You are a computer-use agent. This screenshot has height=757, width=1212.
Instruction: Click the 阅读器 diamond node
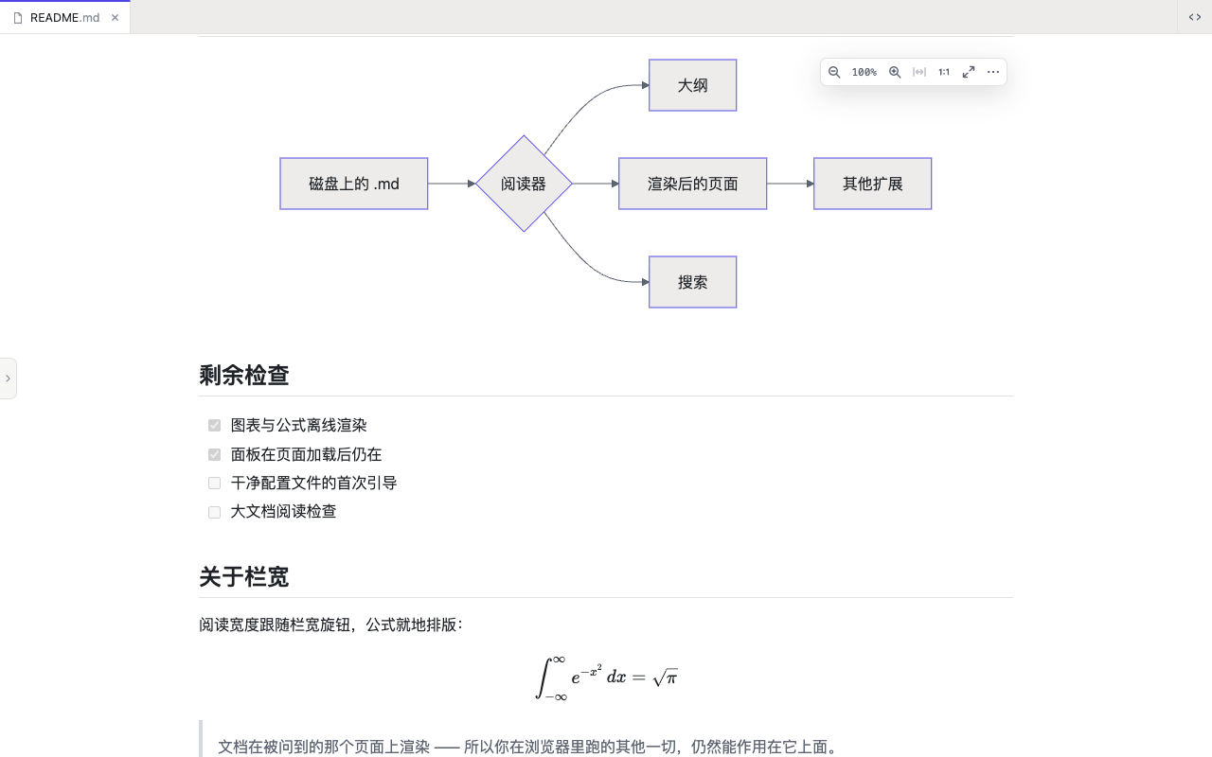click(524, 184)
